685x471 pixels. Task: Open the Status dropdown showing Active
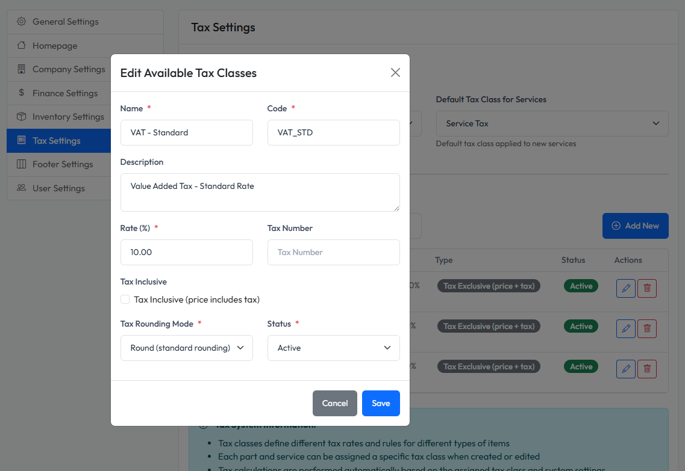coord(333,348)
